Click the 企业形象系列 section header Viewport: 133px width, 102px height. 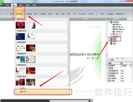(41, 42)
